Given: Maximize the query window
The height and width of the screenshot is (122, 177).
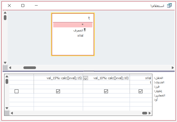Looking at the screenshot, I should point(23,6).
